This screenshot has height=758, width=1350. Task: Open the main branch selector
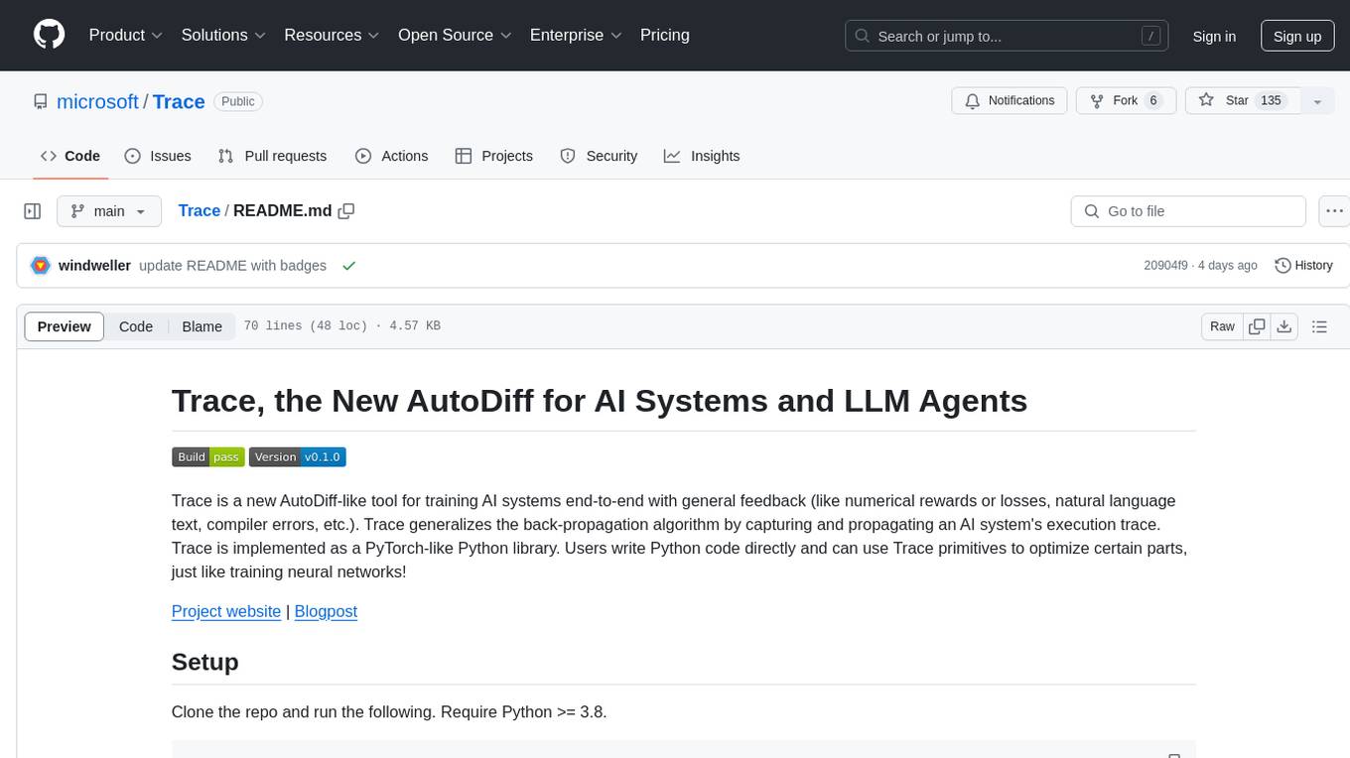[x=108, y=211]
